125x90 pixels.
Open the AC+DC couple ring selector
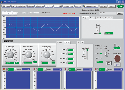pyautogui.click(x=109, y=33)
